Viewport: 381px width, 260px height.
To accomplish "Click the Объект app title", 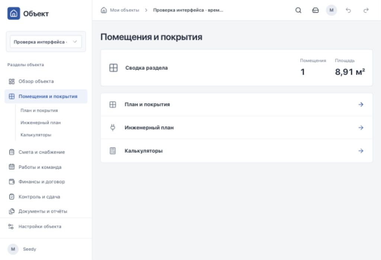I will 36,14.
